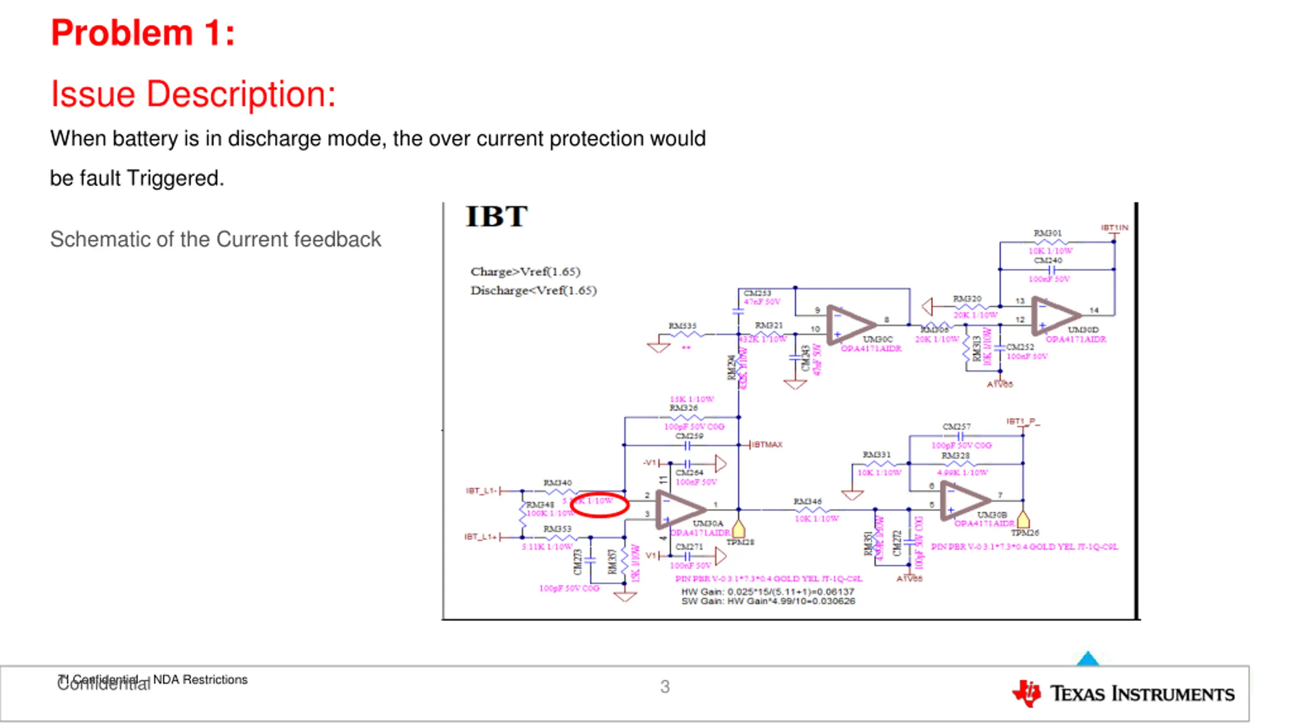Click the IBTMAX net label
The image size is (1294, 728).
coord(766,444)
